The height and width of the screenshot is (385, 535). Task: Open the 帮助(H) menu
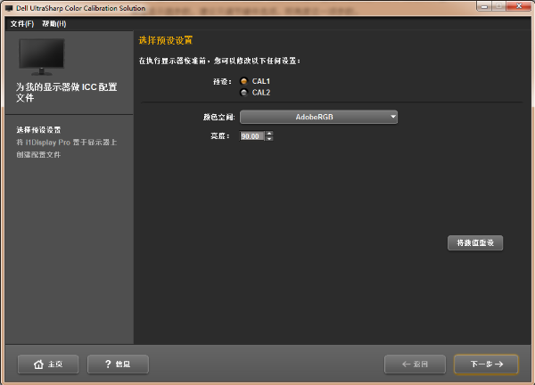[54, 23]
